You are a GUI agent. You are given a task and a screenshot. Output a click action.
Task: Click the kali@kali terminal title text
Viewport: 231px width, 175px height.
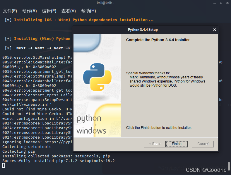point(106,3)
